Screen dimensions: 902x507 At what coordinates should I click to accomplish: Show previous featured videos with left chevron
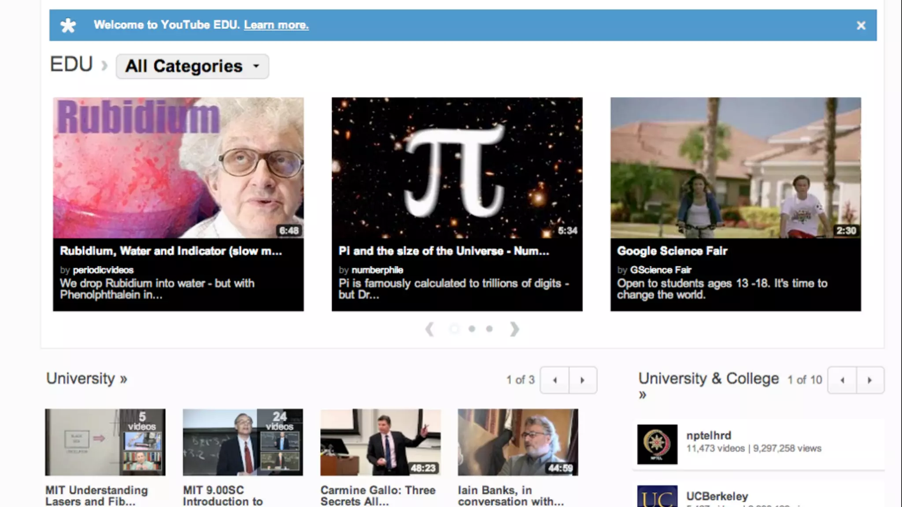430,329
